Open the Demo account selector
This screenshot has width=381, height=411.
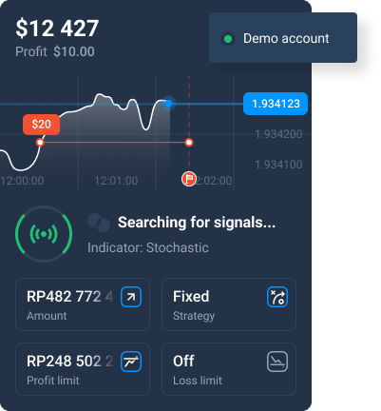[283, 38]
